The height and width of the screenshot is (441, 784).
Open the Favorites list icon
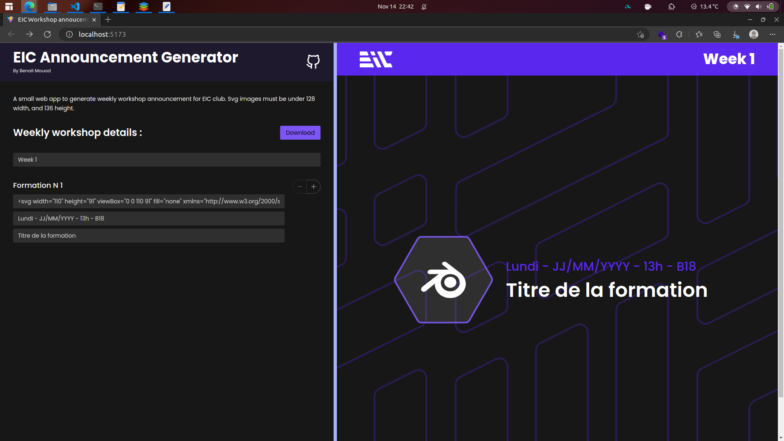pyautogui.click(x=699, y=34)
